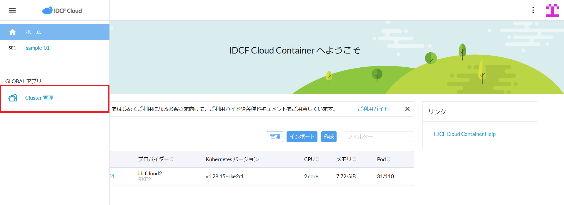Open the user avatar menu

click(553, 10)
